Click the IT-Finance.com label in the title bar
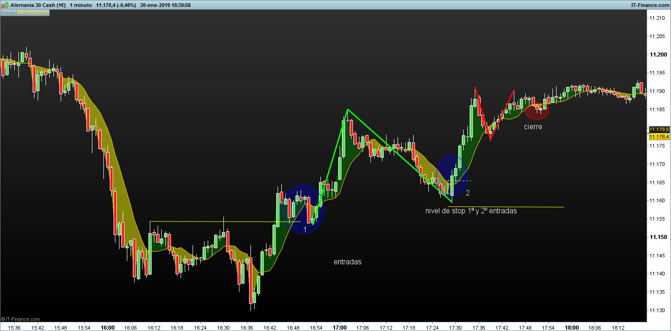The height and width of the screenshot is (331, 671). click(649, 5)
